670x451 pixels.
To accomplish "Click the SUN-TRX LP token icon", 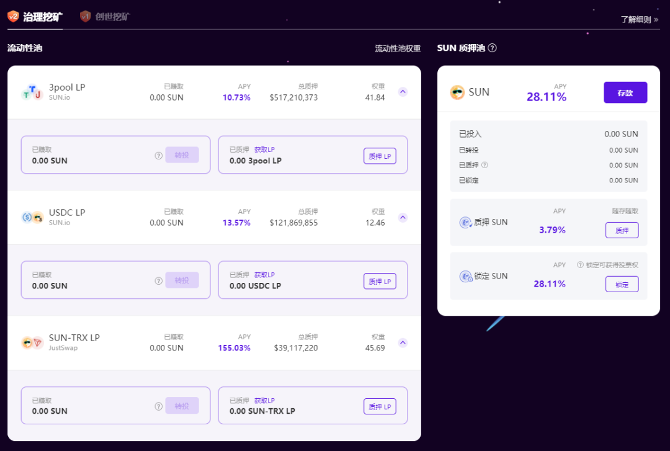I will pos(32,342).
